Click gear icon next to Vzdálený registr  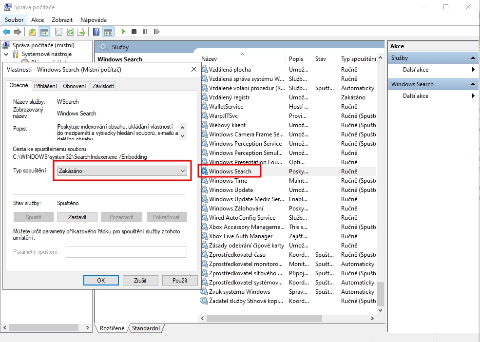pos(205,97)
